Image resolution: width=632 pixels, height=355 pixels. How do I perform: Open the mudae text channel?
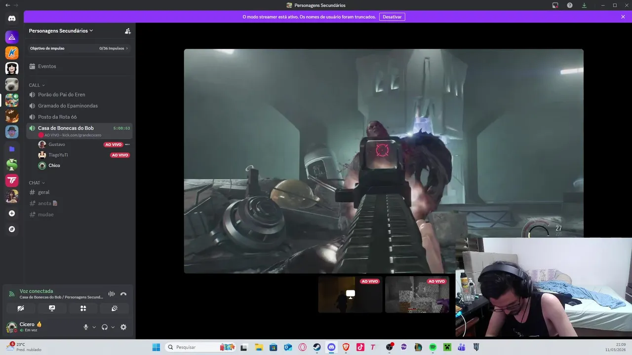pyautogui.click(x=79, y=214)
